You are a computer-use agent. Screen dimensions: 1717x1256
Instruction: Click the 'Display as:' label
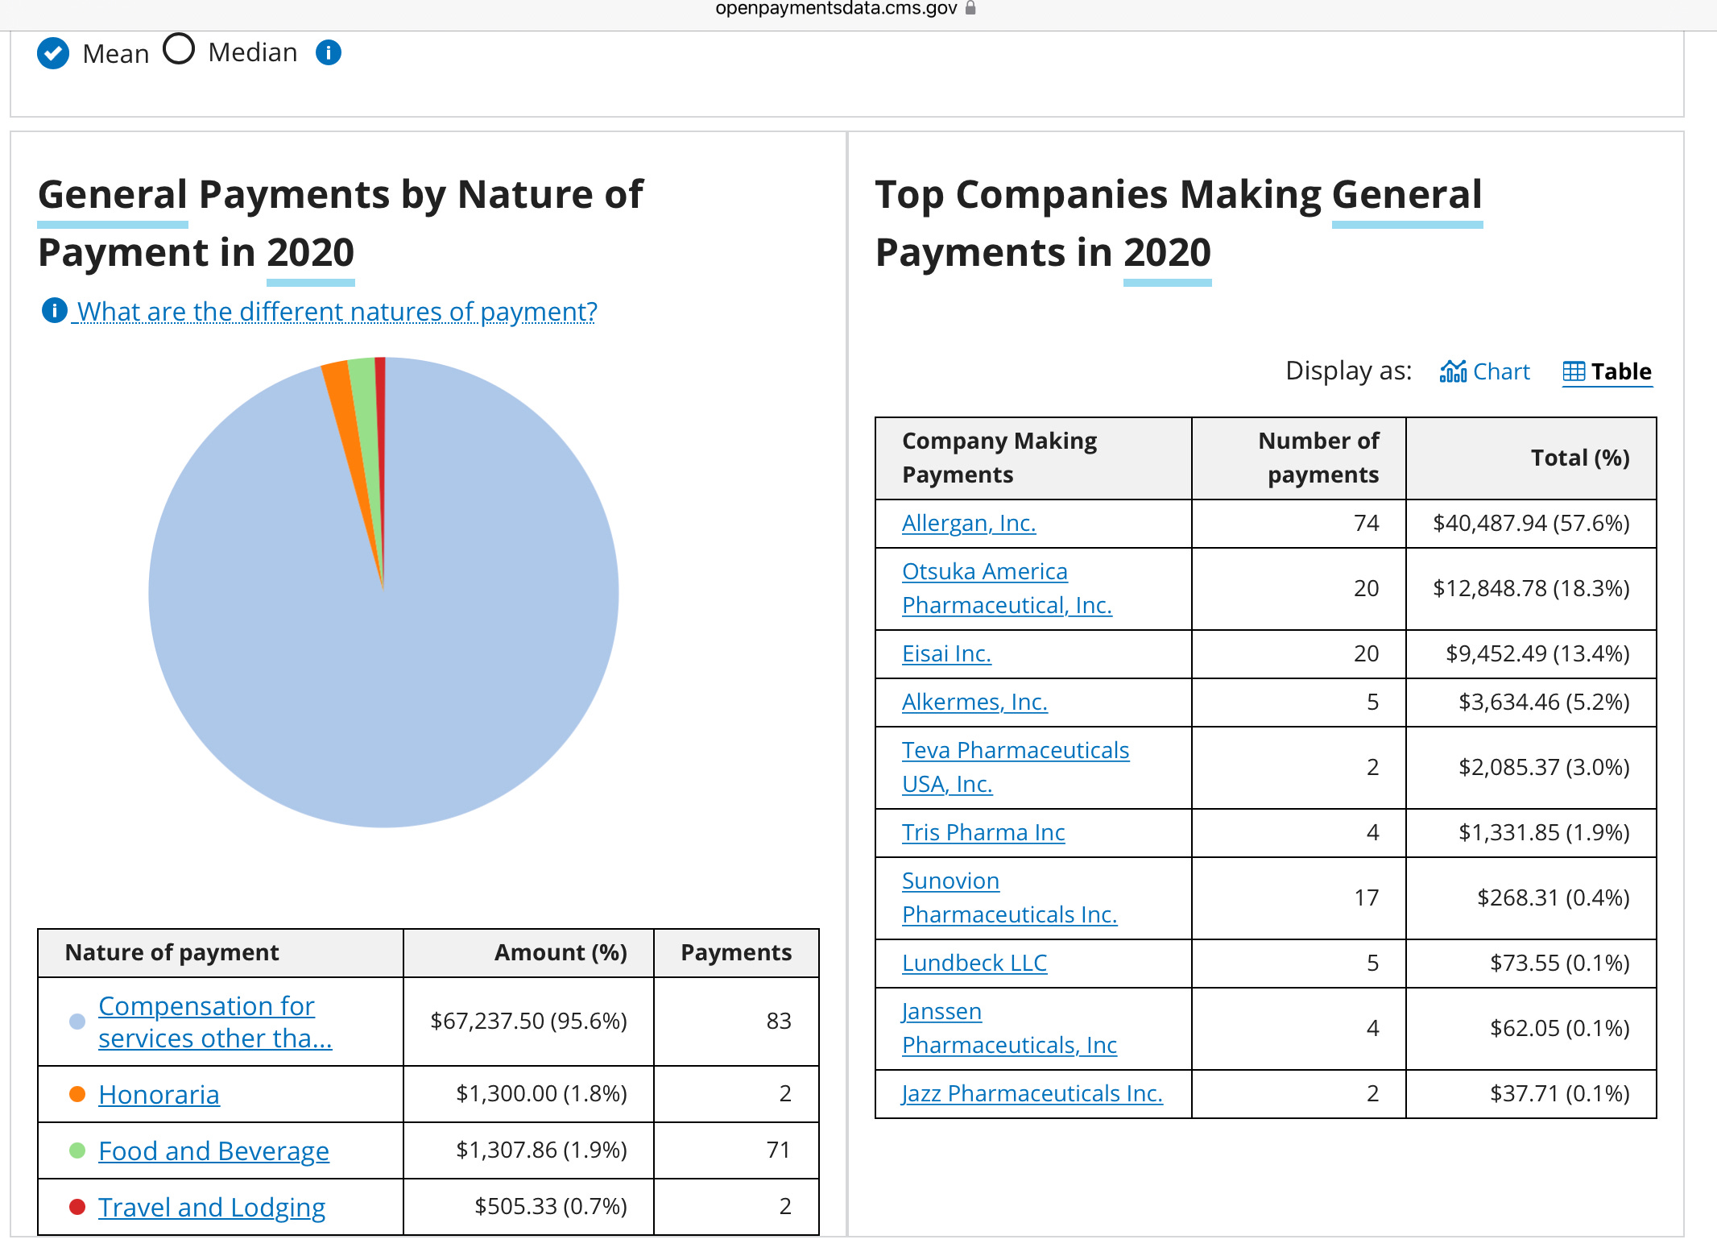click(1348, 371)
